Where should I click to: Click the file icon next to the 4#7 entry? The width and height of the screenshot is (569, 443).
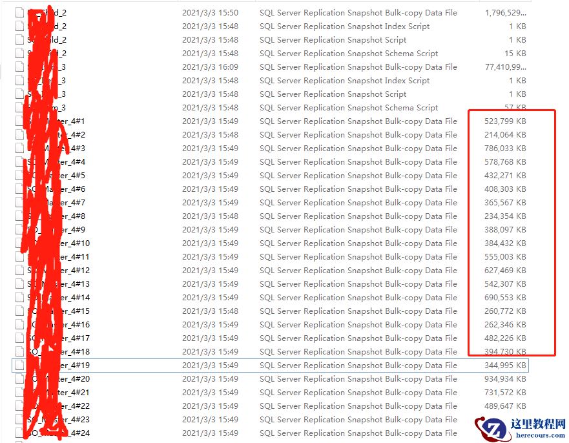pos(19,203)
